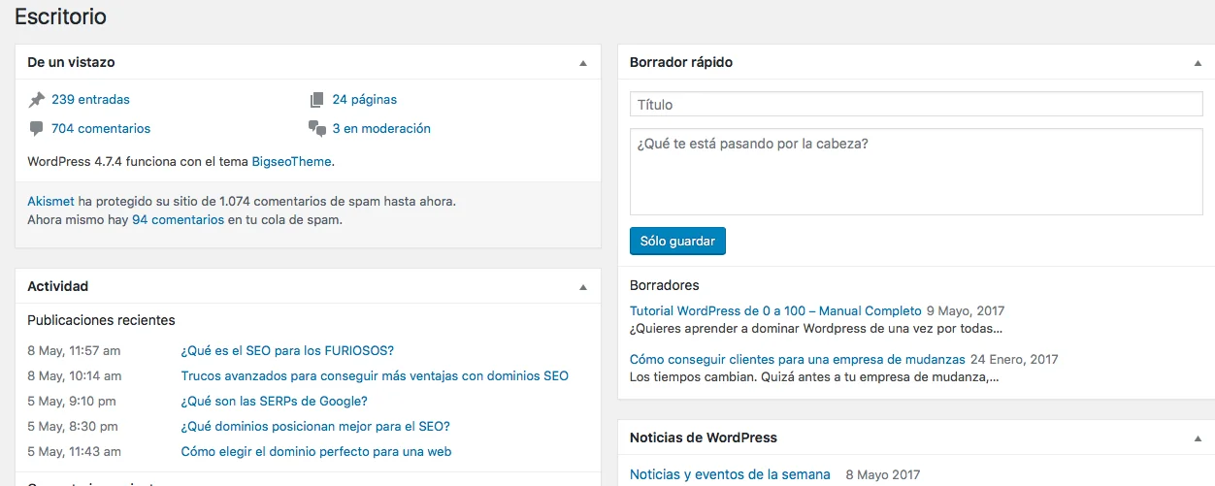This screenshot has height=486, width=1215.
Task: Collapse the Actividad panel
Action: click(583, 287)
